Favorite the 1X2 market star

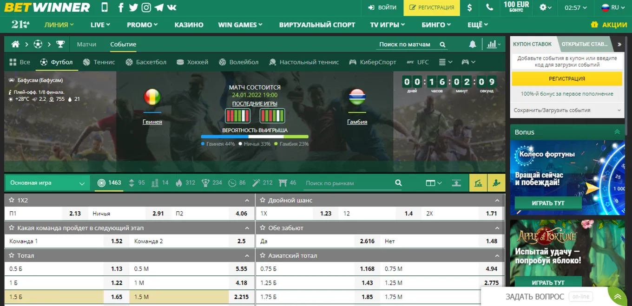point(12,200)
